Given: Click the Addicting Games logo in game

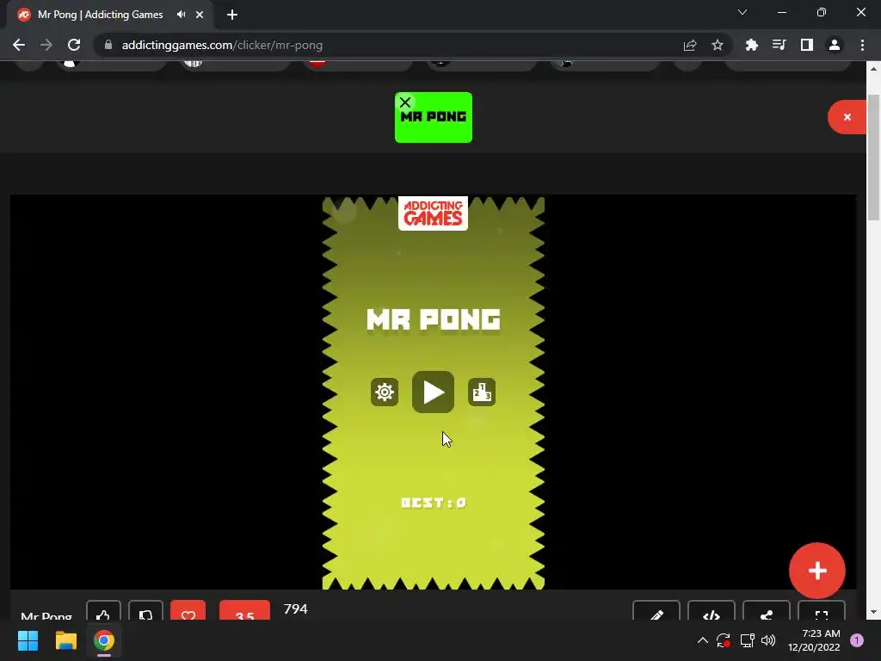Looking at the screenshot, I should point(433,213).
